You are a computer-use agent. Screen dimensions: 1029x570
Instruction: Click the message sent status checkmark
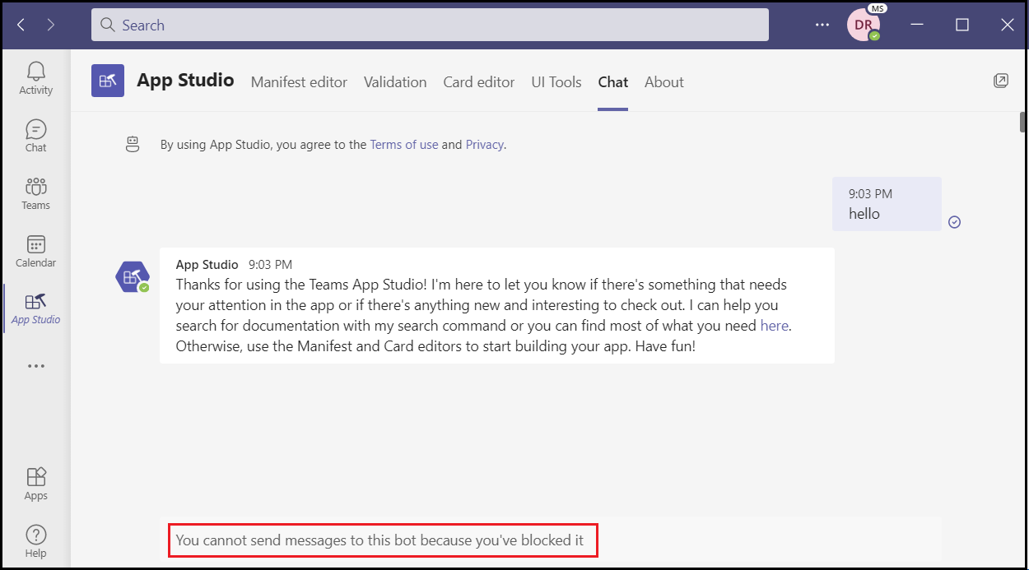954,222
